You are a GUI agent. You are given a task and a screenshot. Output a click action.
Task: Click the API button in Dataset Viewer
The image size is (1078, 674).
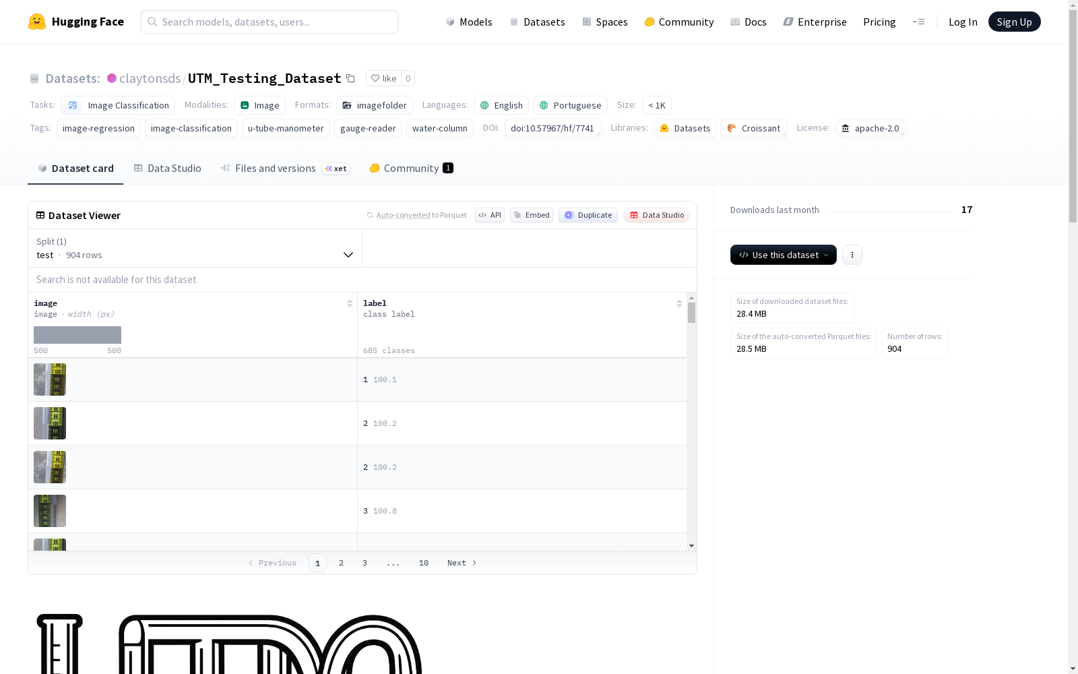coord(490,215)
